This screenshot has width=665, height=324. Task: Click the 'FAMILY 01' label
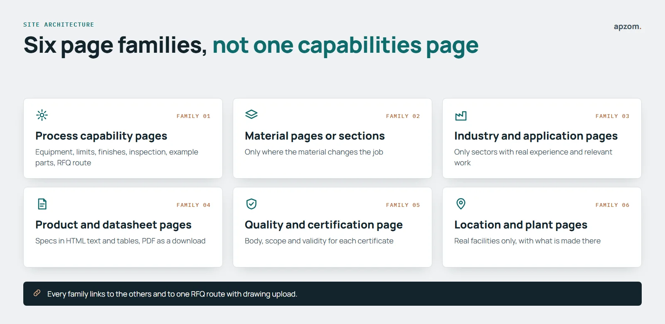pos(194,116)
